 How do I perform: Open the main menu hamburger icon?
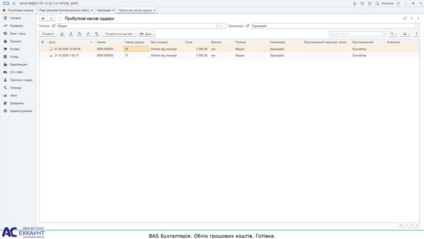point(14,3)
